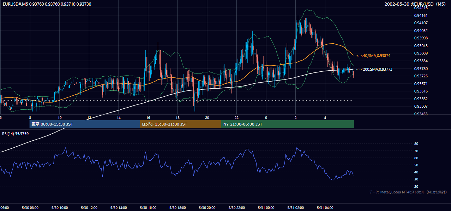Click price axis value 0.94052
The width and height of the screenshot is (451, 211).
click(421, 31)
